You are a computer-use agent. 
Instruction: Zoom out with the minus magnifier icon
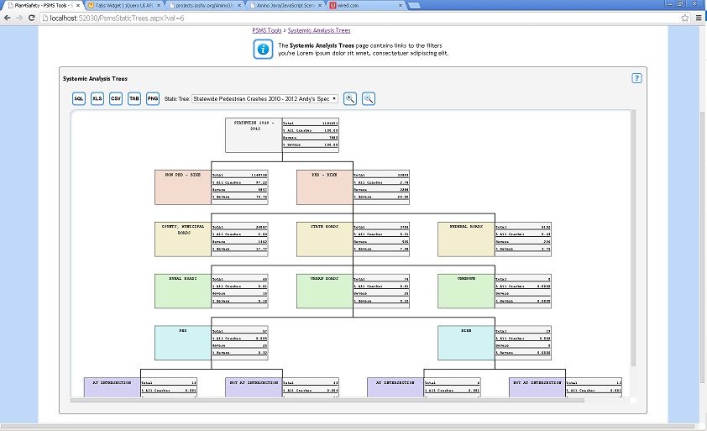pyautogui.click(x=369, y=98)
